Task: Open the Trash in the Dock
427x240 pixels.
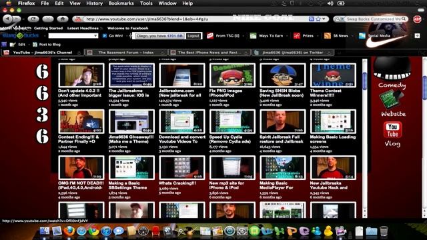Action: [x=384, y=231]
